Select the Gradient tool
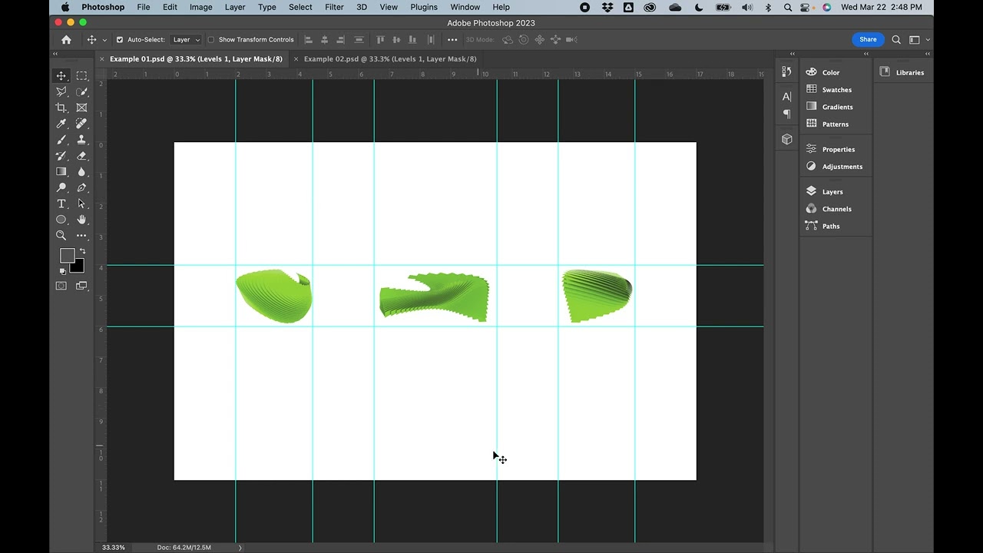Screen dimensions: 983x553 click(x=61, y=172)
